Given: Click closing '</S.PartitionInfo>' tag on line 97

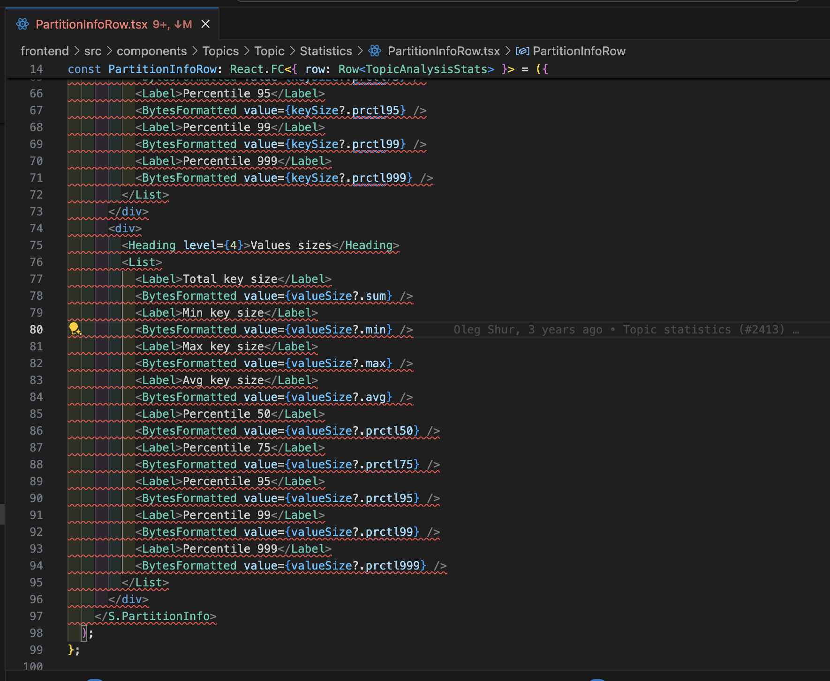Looking at the screenshot, I should [155, 616].
